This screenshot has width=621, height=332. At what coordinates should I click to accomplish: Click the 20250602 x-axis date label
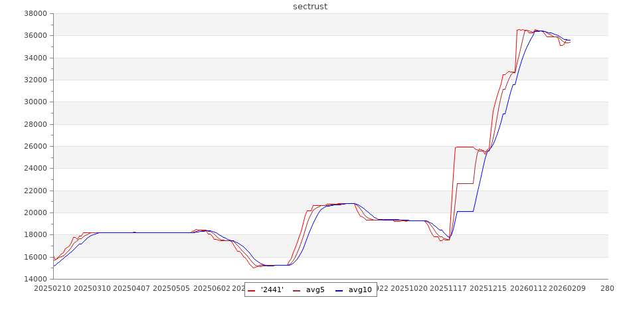click(212, 289)
